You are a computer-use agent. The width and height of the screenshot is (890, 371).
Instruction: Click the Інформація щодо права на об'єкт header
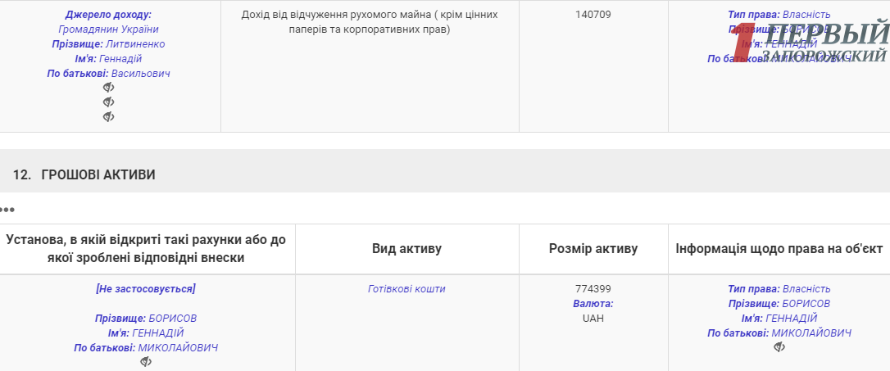point(779,249)
